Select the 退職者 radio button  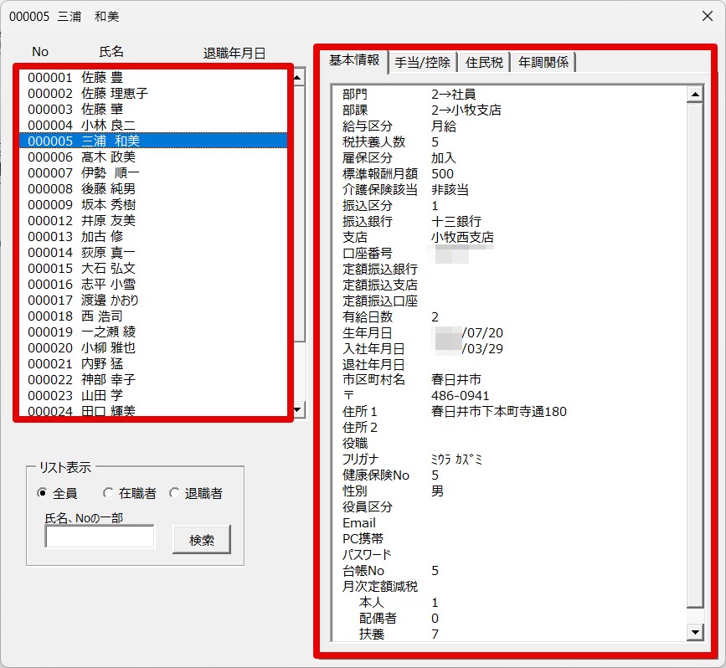(x=174, y=493)
